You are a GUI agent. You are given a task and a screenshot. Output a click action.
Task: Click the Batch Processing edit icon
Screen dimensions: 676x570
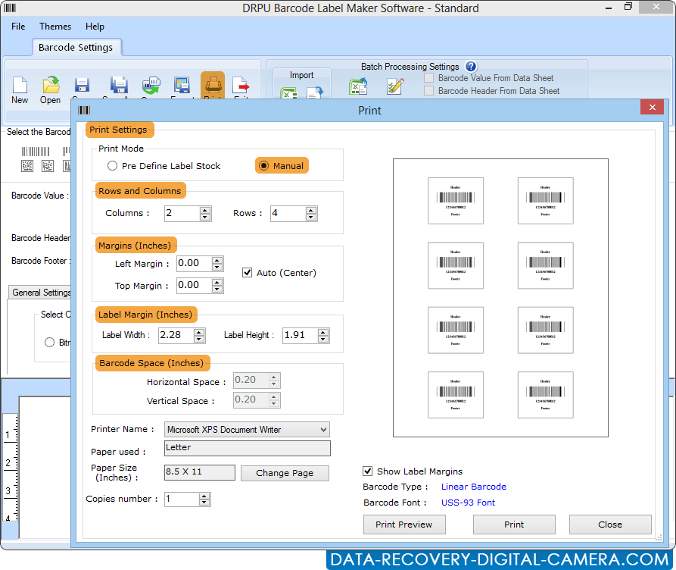[394, 86]
